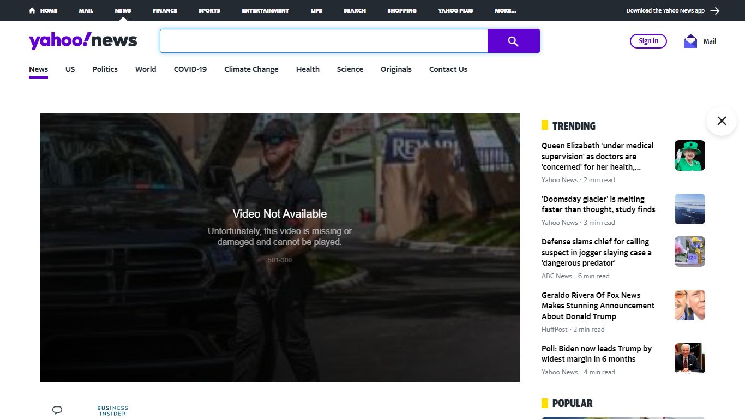Open the Contact Us tab
Image resolution: width=745 pixels, height=419 pixels.
pyautogui.click(x=448, y=69)
